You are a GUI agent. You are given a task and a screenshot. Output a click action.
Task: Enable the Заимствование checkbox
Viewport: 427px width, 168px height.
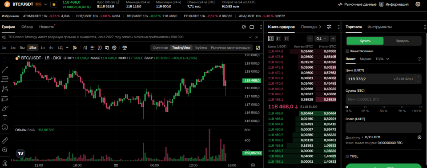point(347,51)
